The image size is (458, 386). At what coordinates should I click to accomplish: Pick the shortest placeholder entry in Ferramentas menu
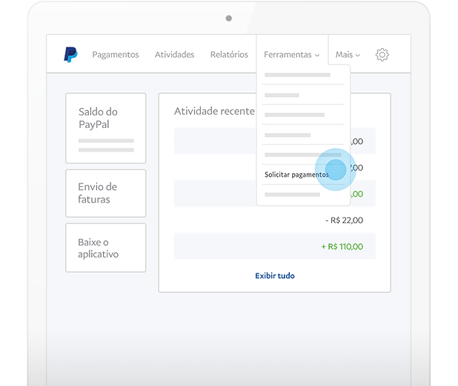point(282,95)
